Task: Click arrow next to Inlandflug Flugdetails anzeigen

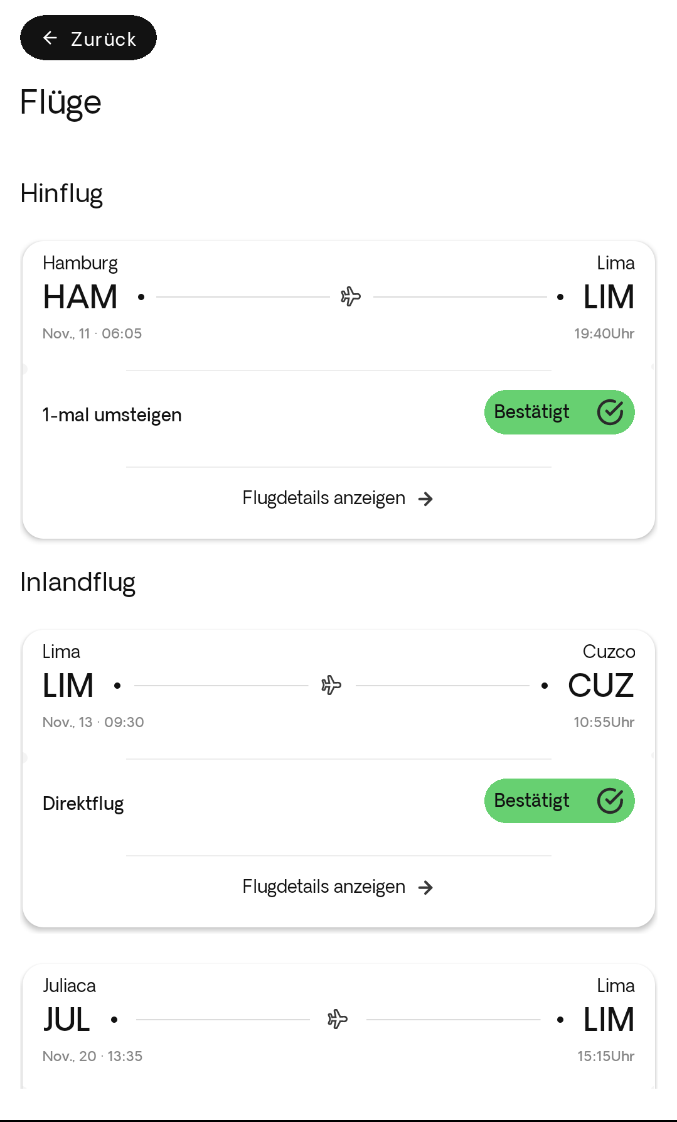Action: point(426,888)
